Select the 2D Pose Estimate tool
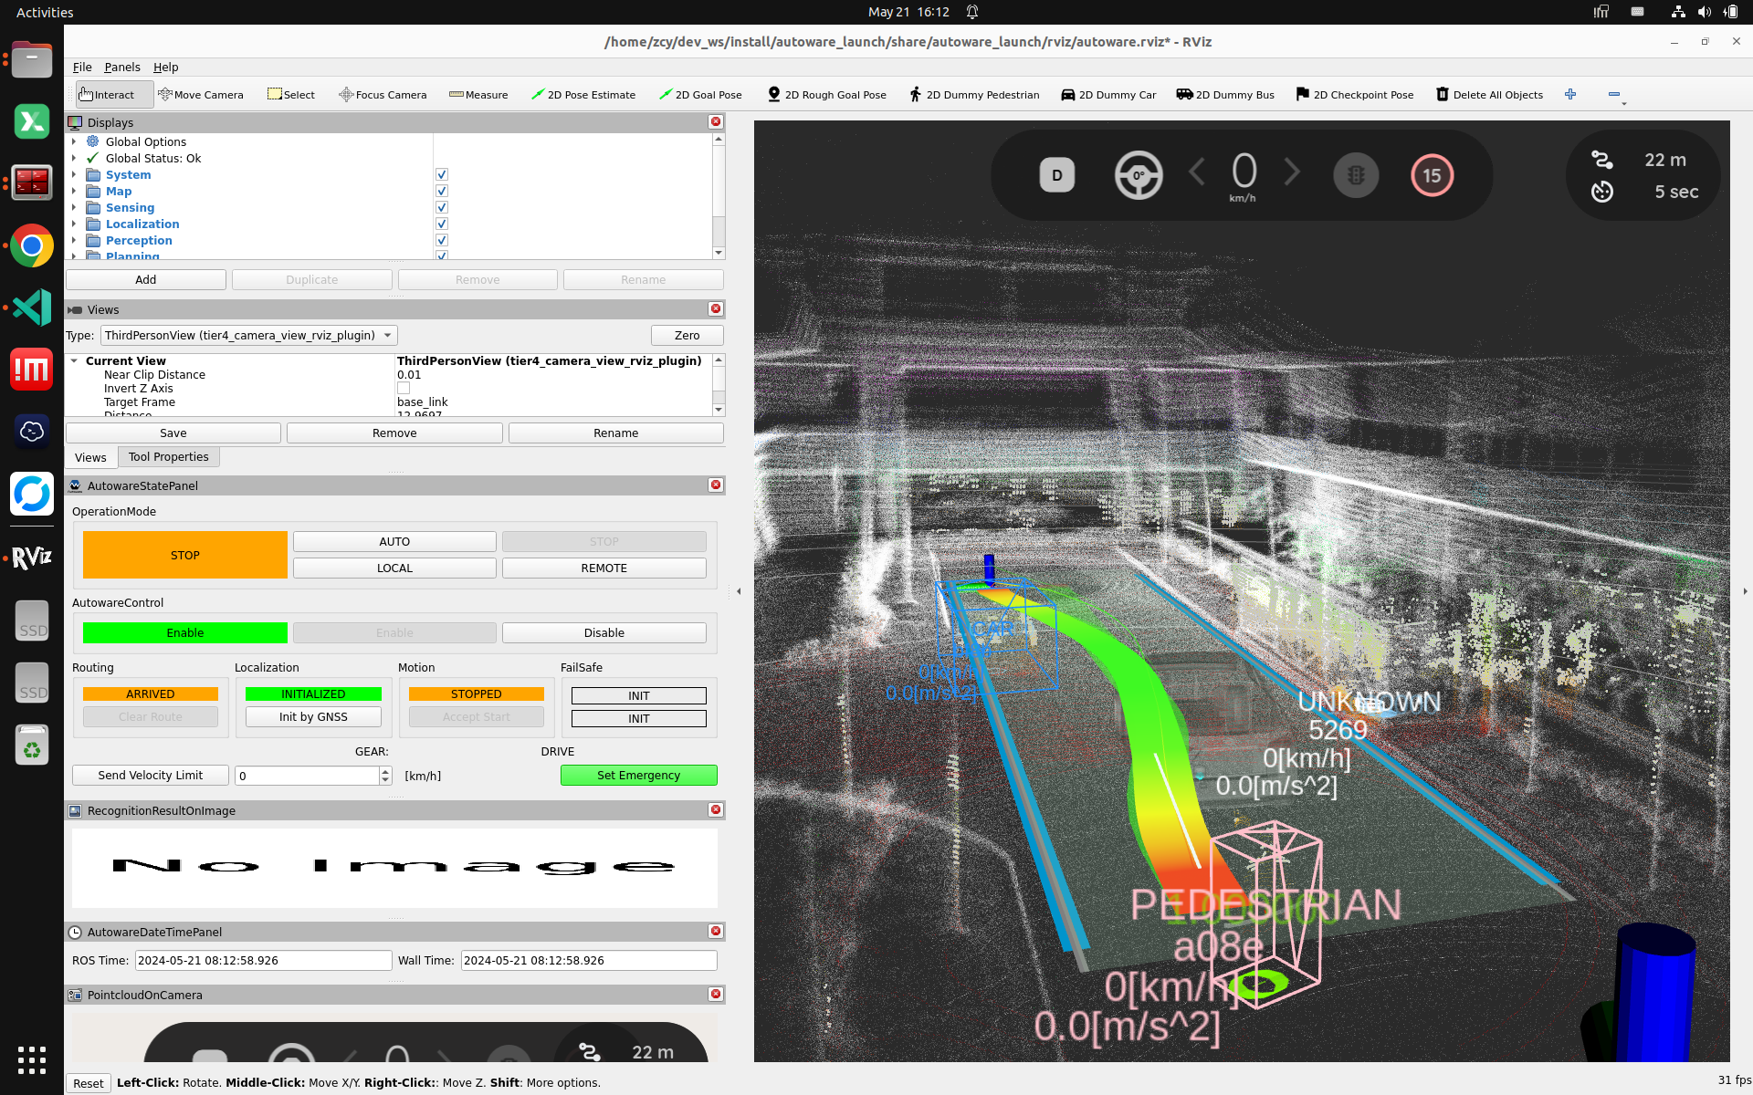This screenshot has width=1753, height=1095. 583,95
